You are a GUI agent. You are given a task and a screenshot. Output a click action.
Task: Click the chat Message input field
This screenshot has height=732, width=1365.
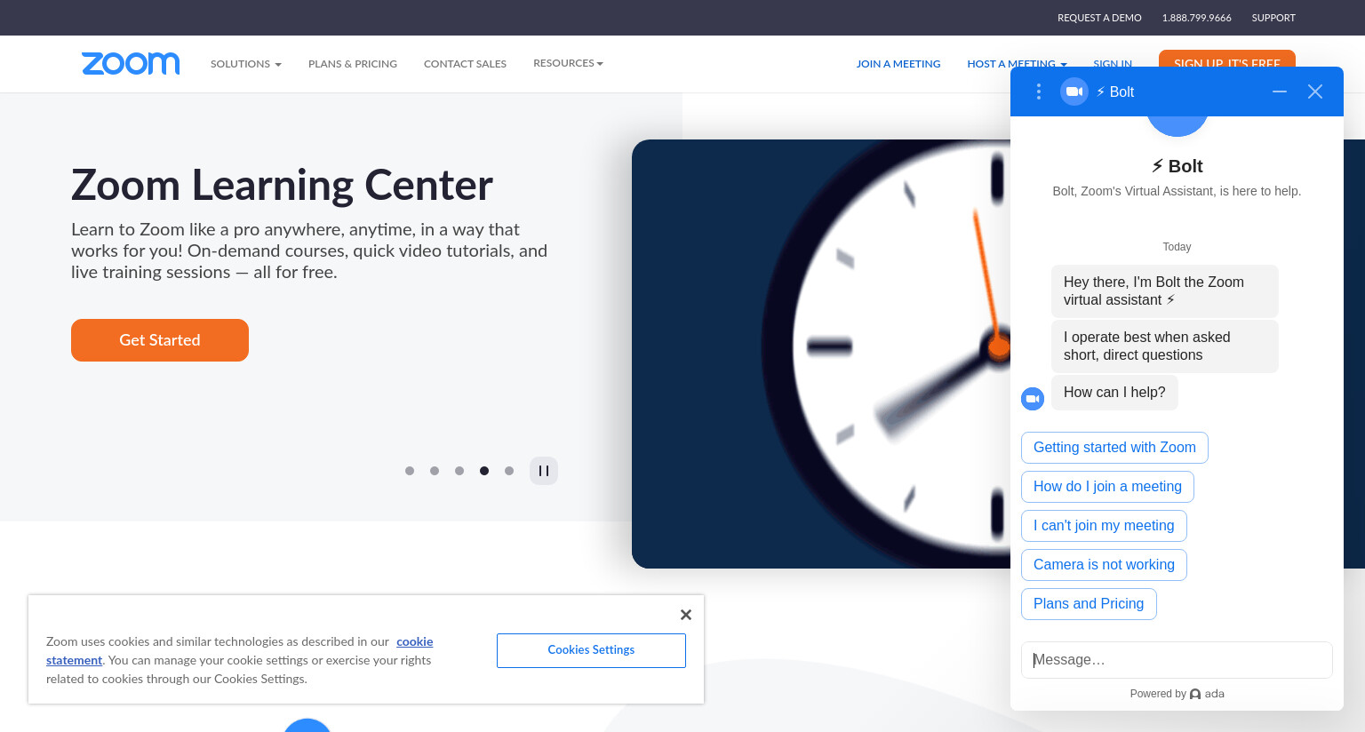1177,660
